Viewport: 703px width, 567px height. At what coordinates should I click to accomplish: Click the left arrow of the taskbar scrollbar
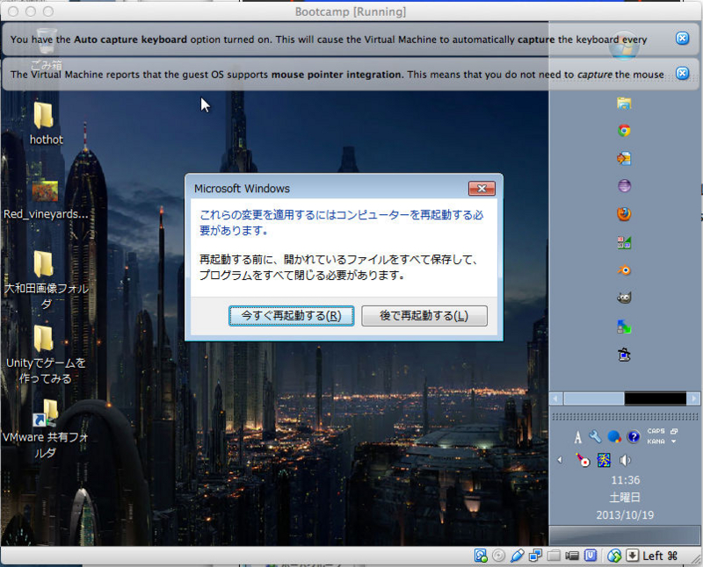[554, 398]
